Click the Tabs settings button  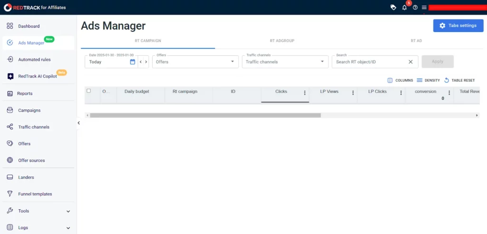(x=458, y=26)
